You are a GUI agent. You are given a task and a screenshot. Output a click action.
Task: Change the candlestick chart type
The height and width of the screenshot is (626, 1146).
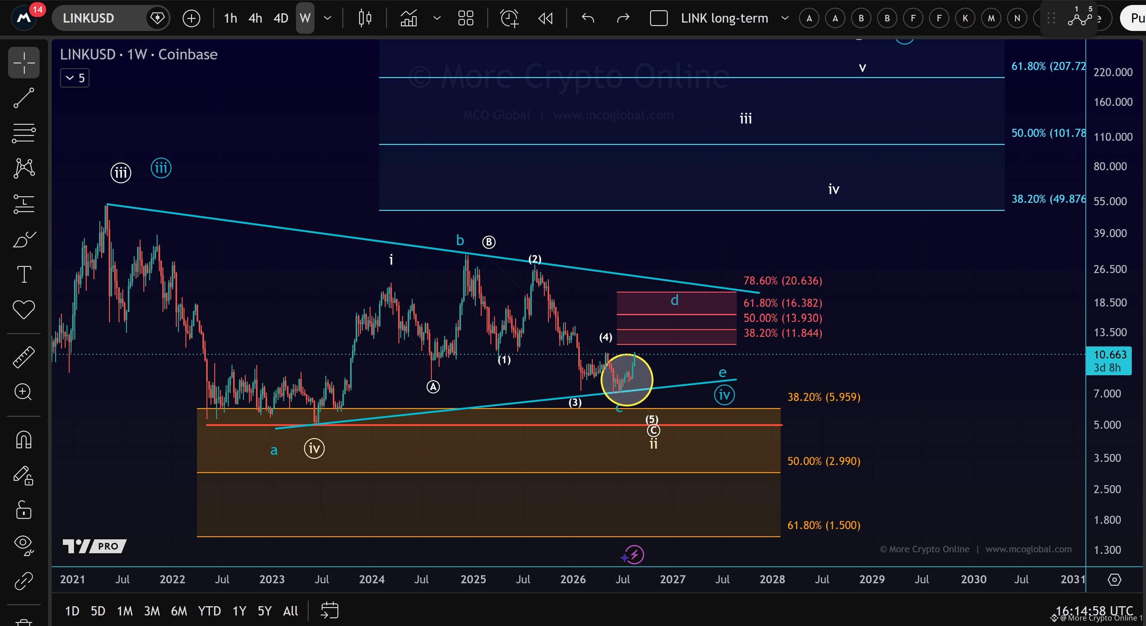[x=365, y=18]
